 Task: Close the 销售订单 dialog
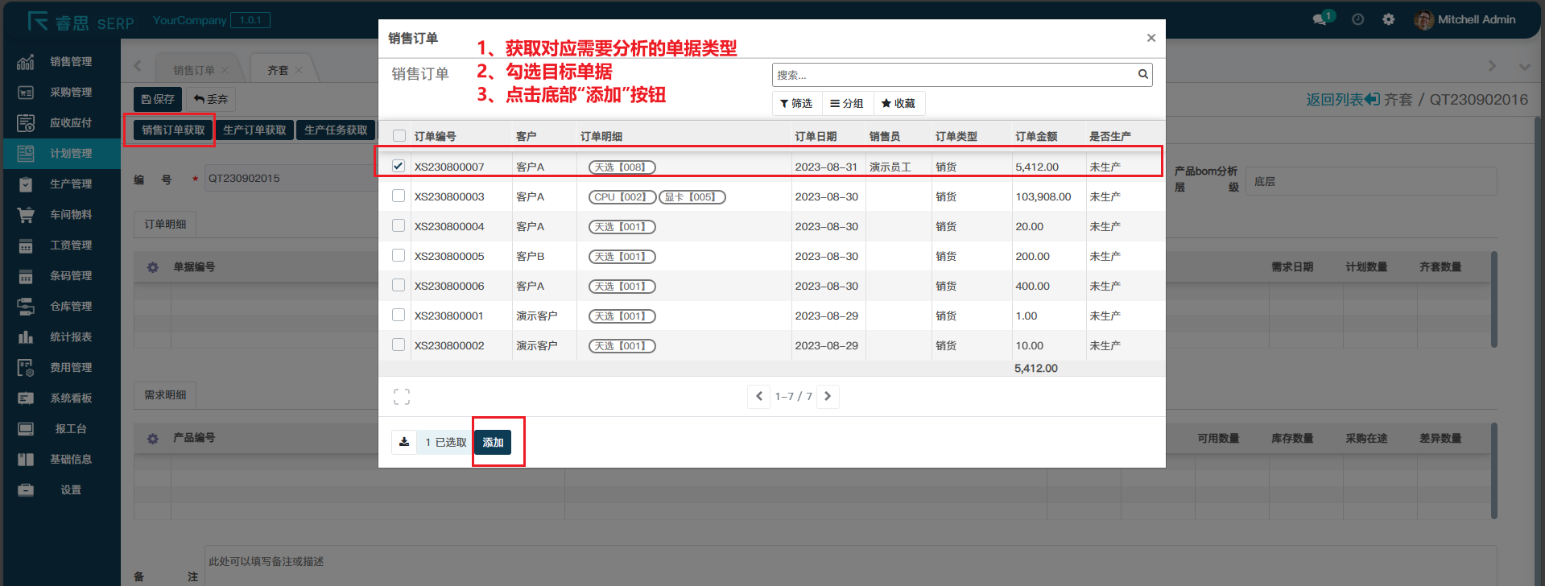[x=1150, y=38]
